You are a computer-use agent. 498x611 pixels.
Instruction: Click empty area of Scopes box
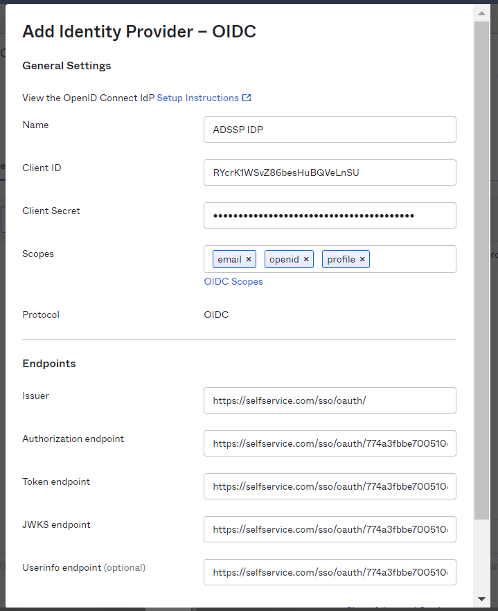[x=413, y=259]
